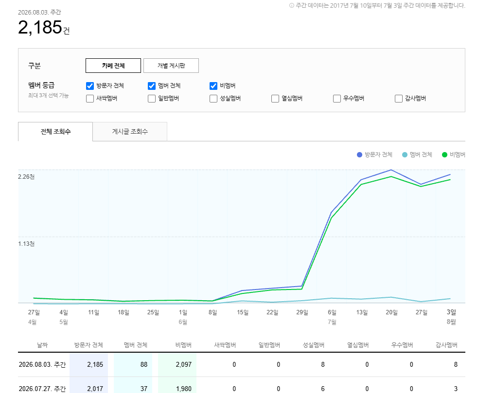The width and height of the screenshot is (495, 393).
Task: Enable the 우수멤버 checkbox
Action: click(337, 99)
